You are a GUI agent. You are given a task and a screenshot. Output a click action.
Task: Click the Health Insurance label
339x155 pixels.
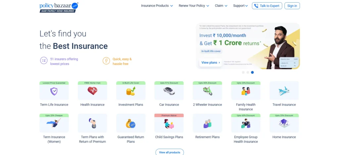[x=92, y=105]
